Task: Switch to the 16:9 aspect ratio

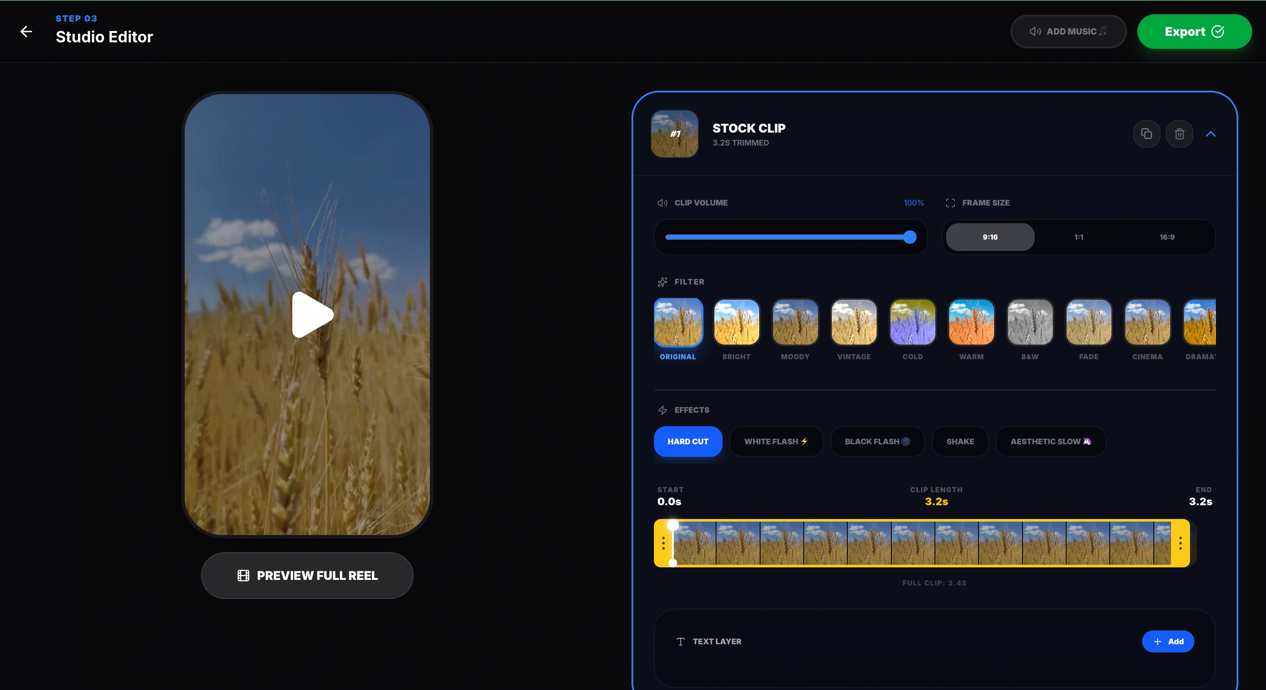Action: [1167, 237]
